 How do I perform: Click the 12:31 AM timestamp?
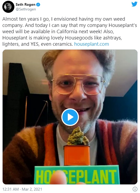10,189
